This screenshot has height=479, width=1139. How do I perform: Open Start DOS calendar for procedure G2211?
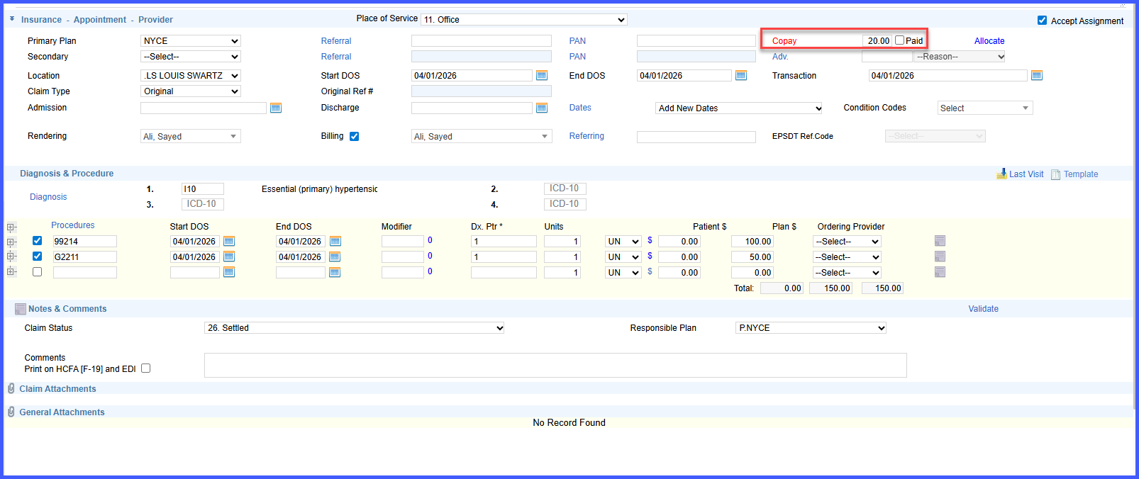coord(229,257)
